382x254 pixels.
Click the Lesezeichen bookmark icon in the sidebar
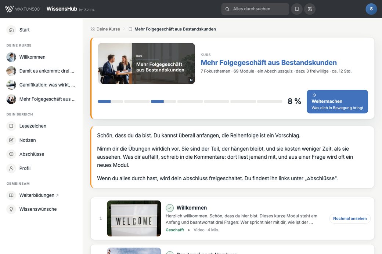click(11, 126)
